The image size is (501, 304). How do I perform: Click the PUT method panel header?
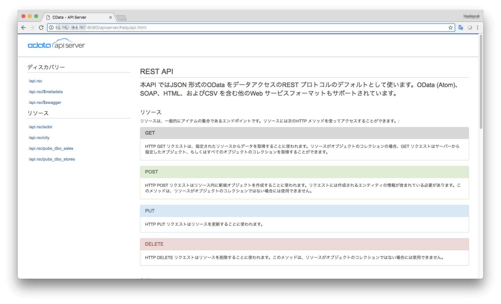304,211
